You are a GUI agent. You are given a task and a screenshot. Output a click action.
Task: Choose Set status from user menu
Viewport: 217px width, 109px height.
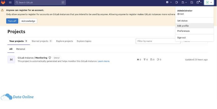pos(194,21)
